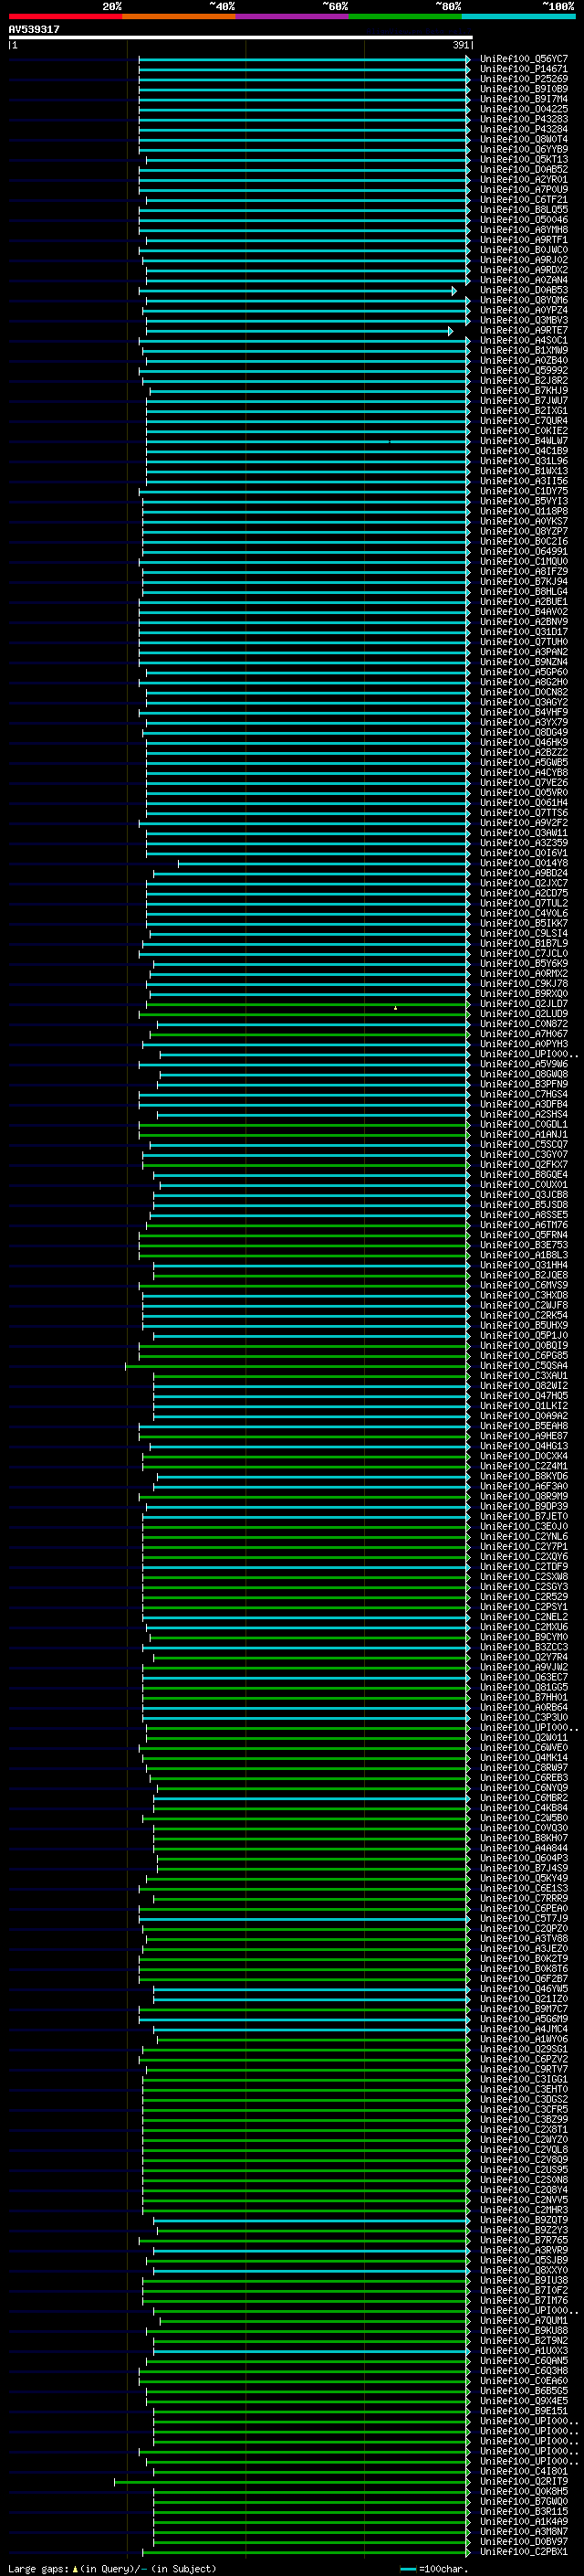Click the UniRef100_C7HGS4 label
The image size is (584, 2576).
pyautogui.click(x=524, y=1094)
